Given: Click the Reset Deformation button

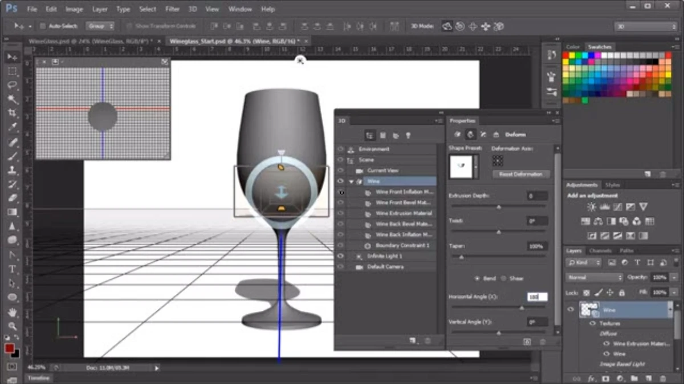Looking at the screenshot, I should pyautogui.click(x=521, y=174).
